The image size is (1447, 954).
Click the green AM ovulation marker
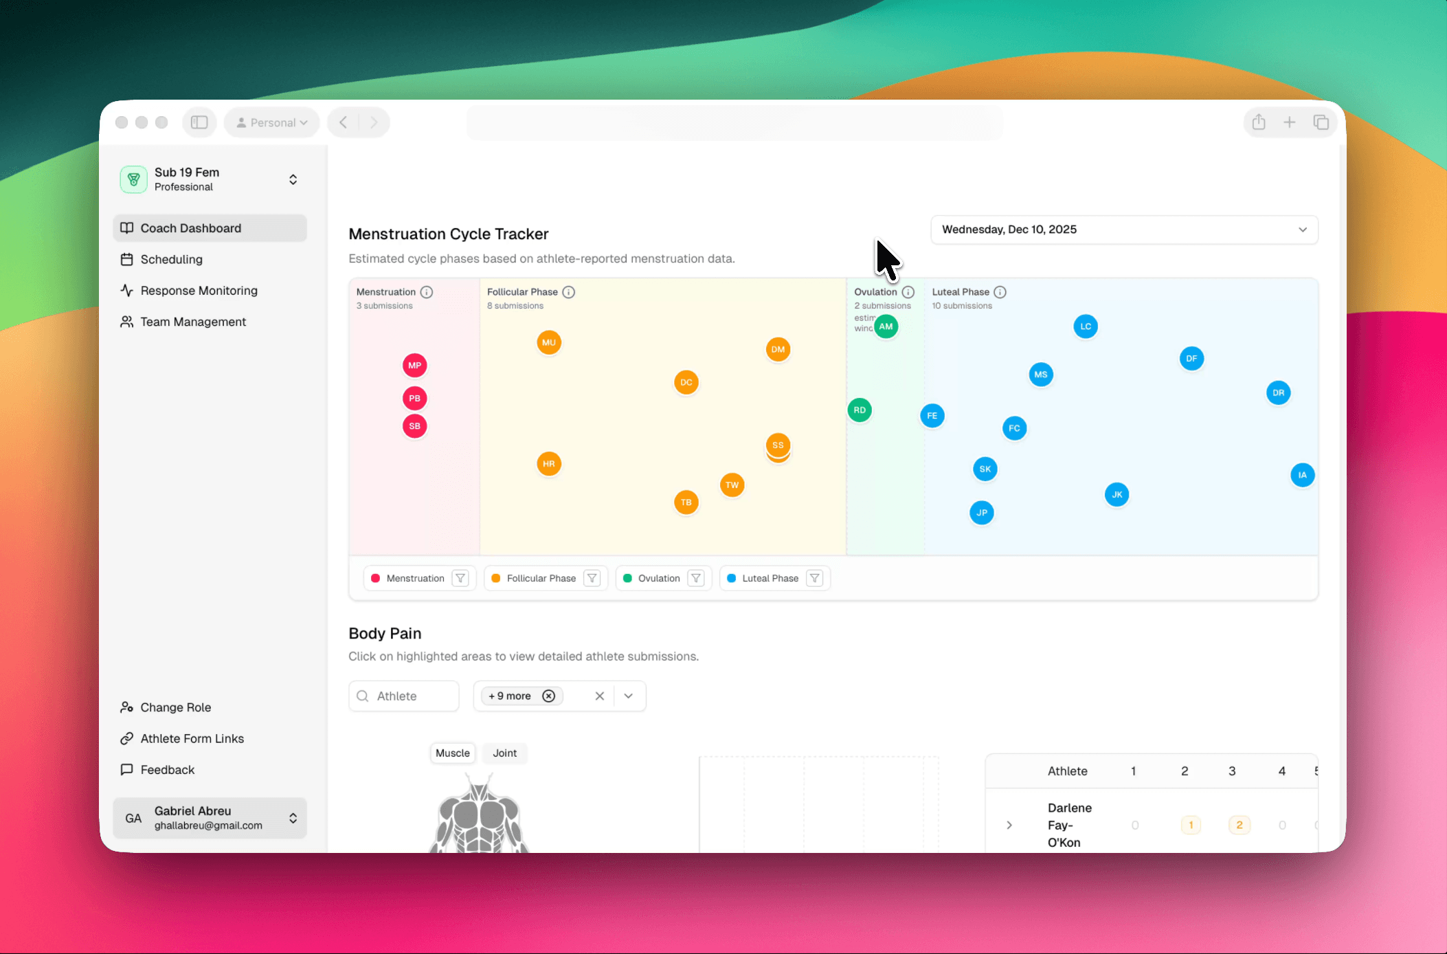pos(886,326)
